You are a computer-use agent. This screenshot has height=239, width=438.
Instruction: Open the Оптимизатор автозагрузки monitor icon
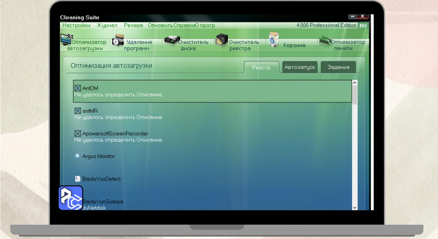[66, 39]
